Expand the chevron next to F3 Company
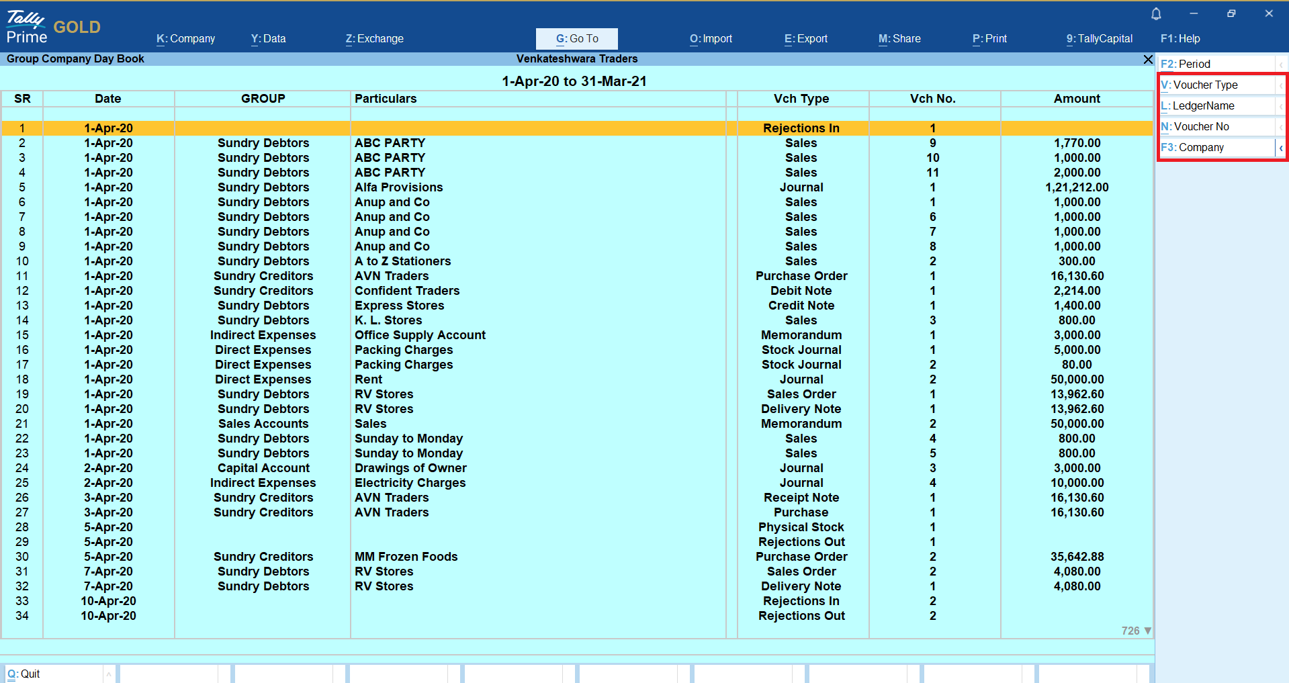Screen dimensions: 1289x683 coord(1281,148)
